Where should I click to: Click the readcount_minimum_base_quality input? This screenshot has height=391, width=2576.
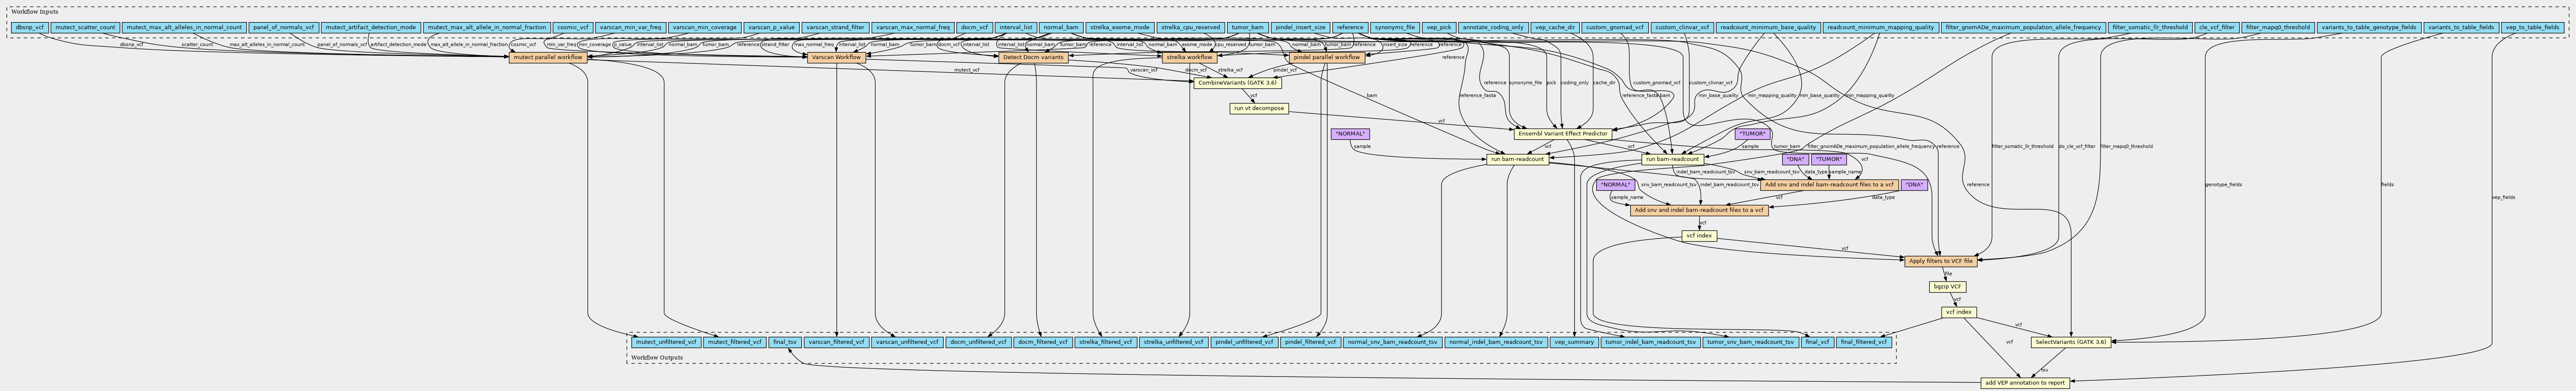(x=1768, y=28)
